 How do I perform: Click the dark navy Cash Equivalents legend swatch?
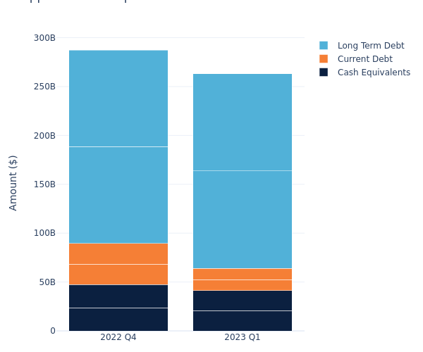coord(324,73)
